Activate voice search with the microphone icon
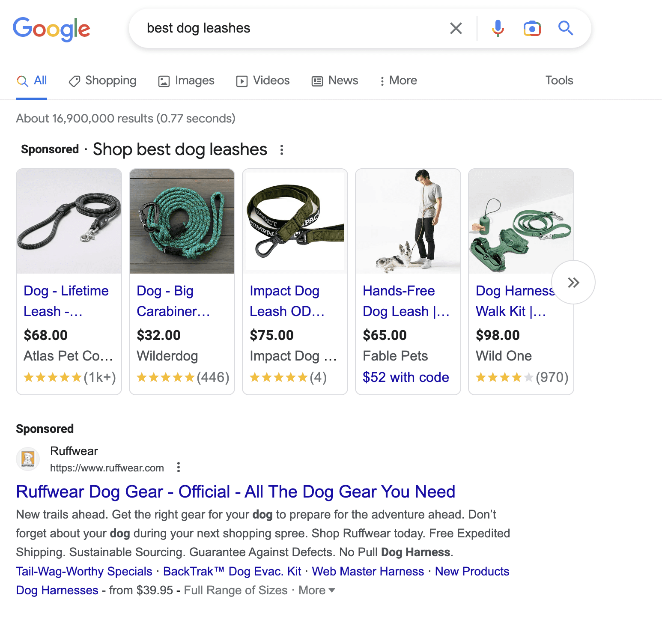Screen dimensions: 662x620 pos(498,28)
